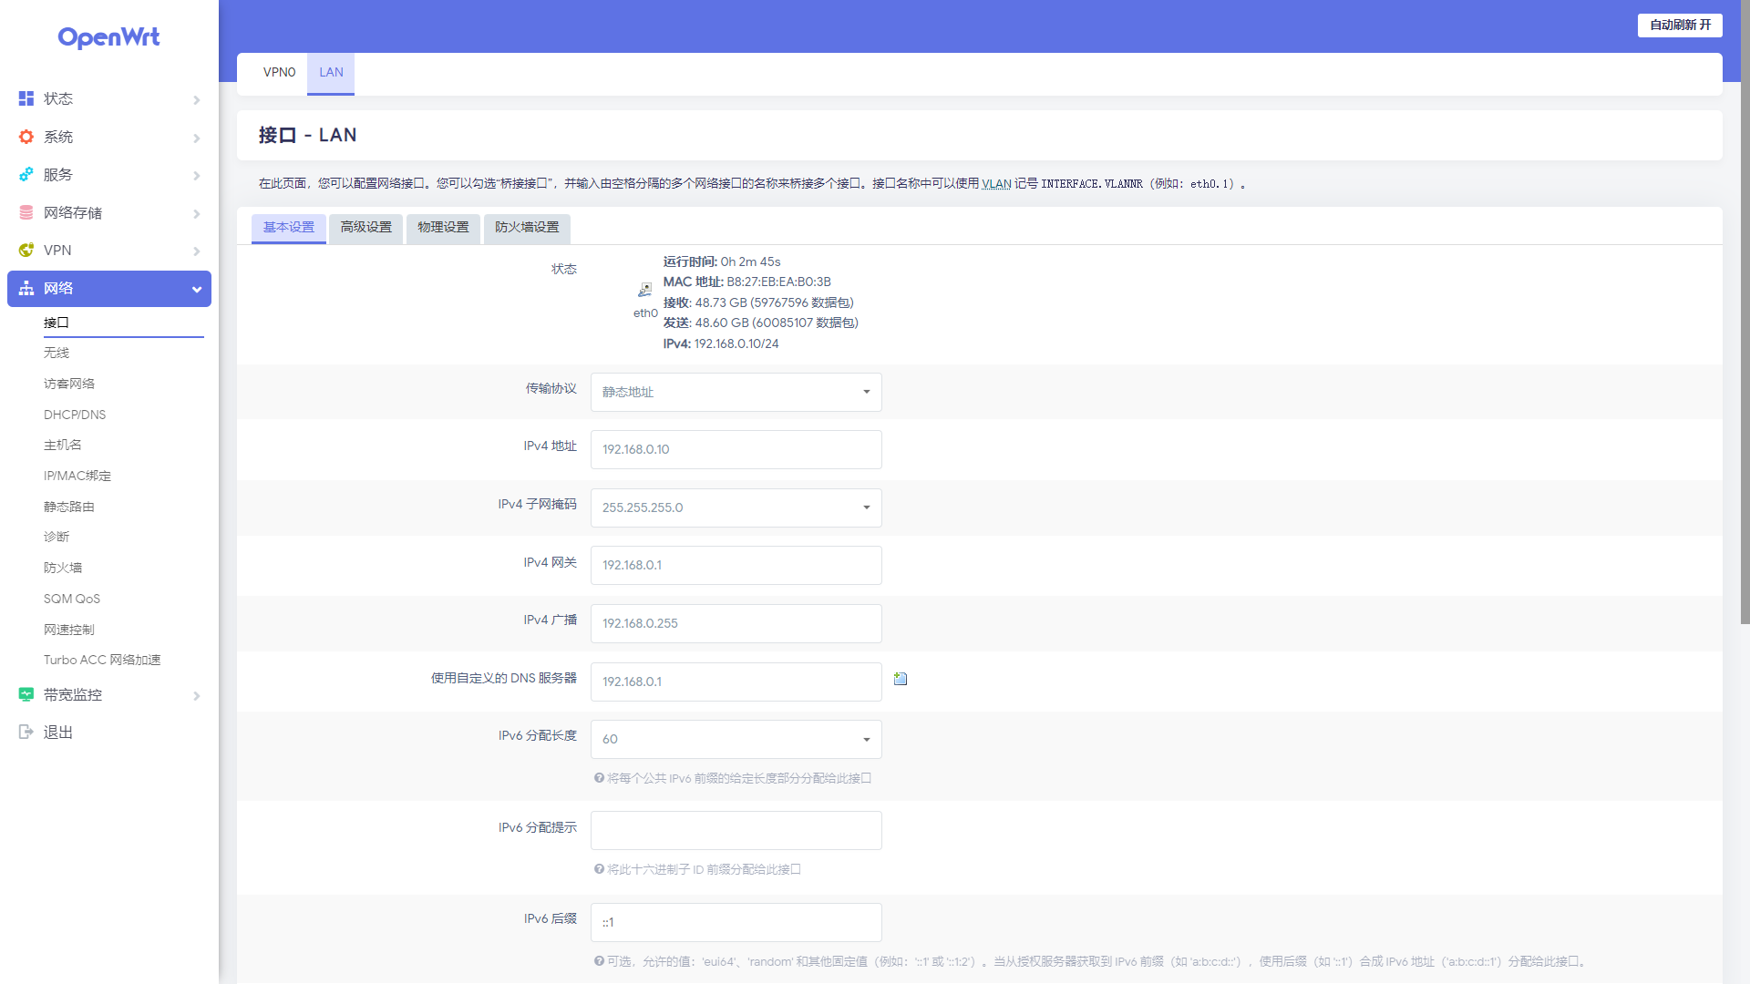Expand the 状态 menu chevron
This screenshot has height=984, width=1750.
196,99
